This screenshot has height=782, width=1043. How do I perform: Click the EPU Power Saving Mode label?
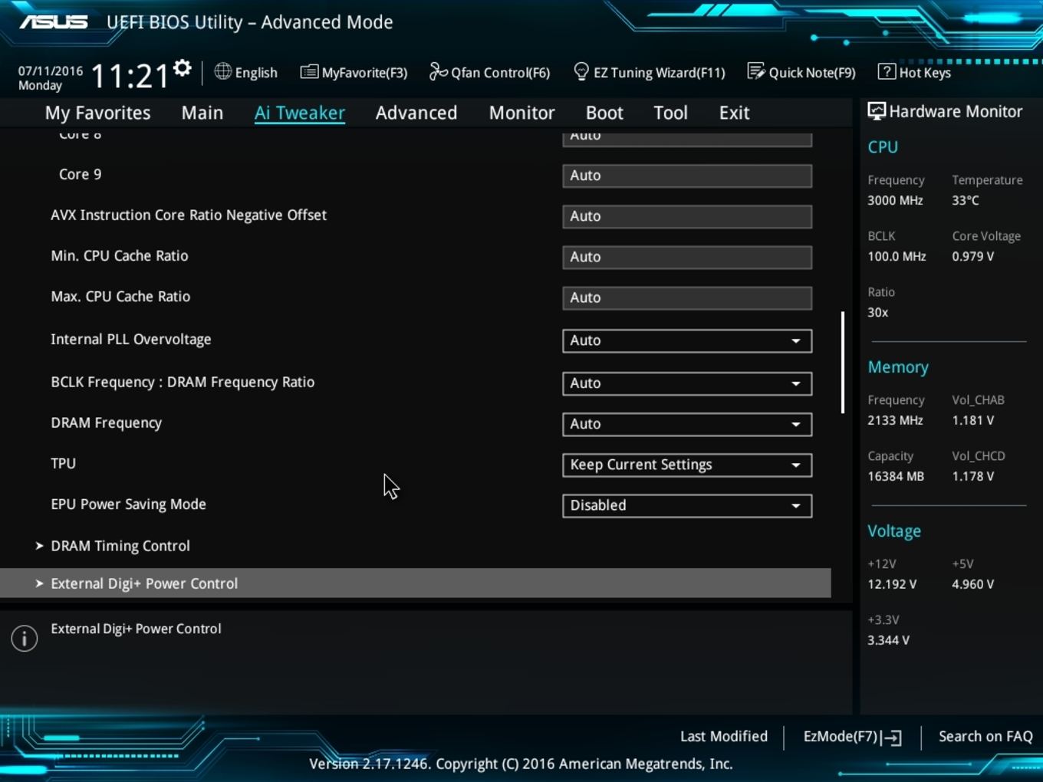click(128, 504)
